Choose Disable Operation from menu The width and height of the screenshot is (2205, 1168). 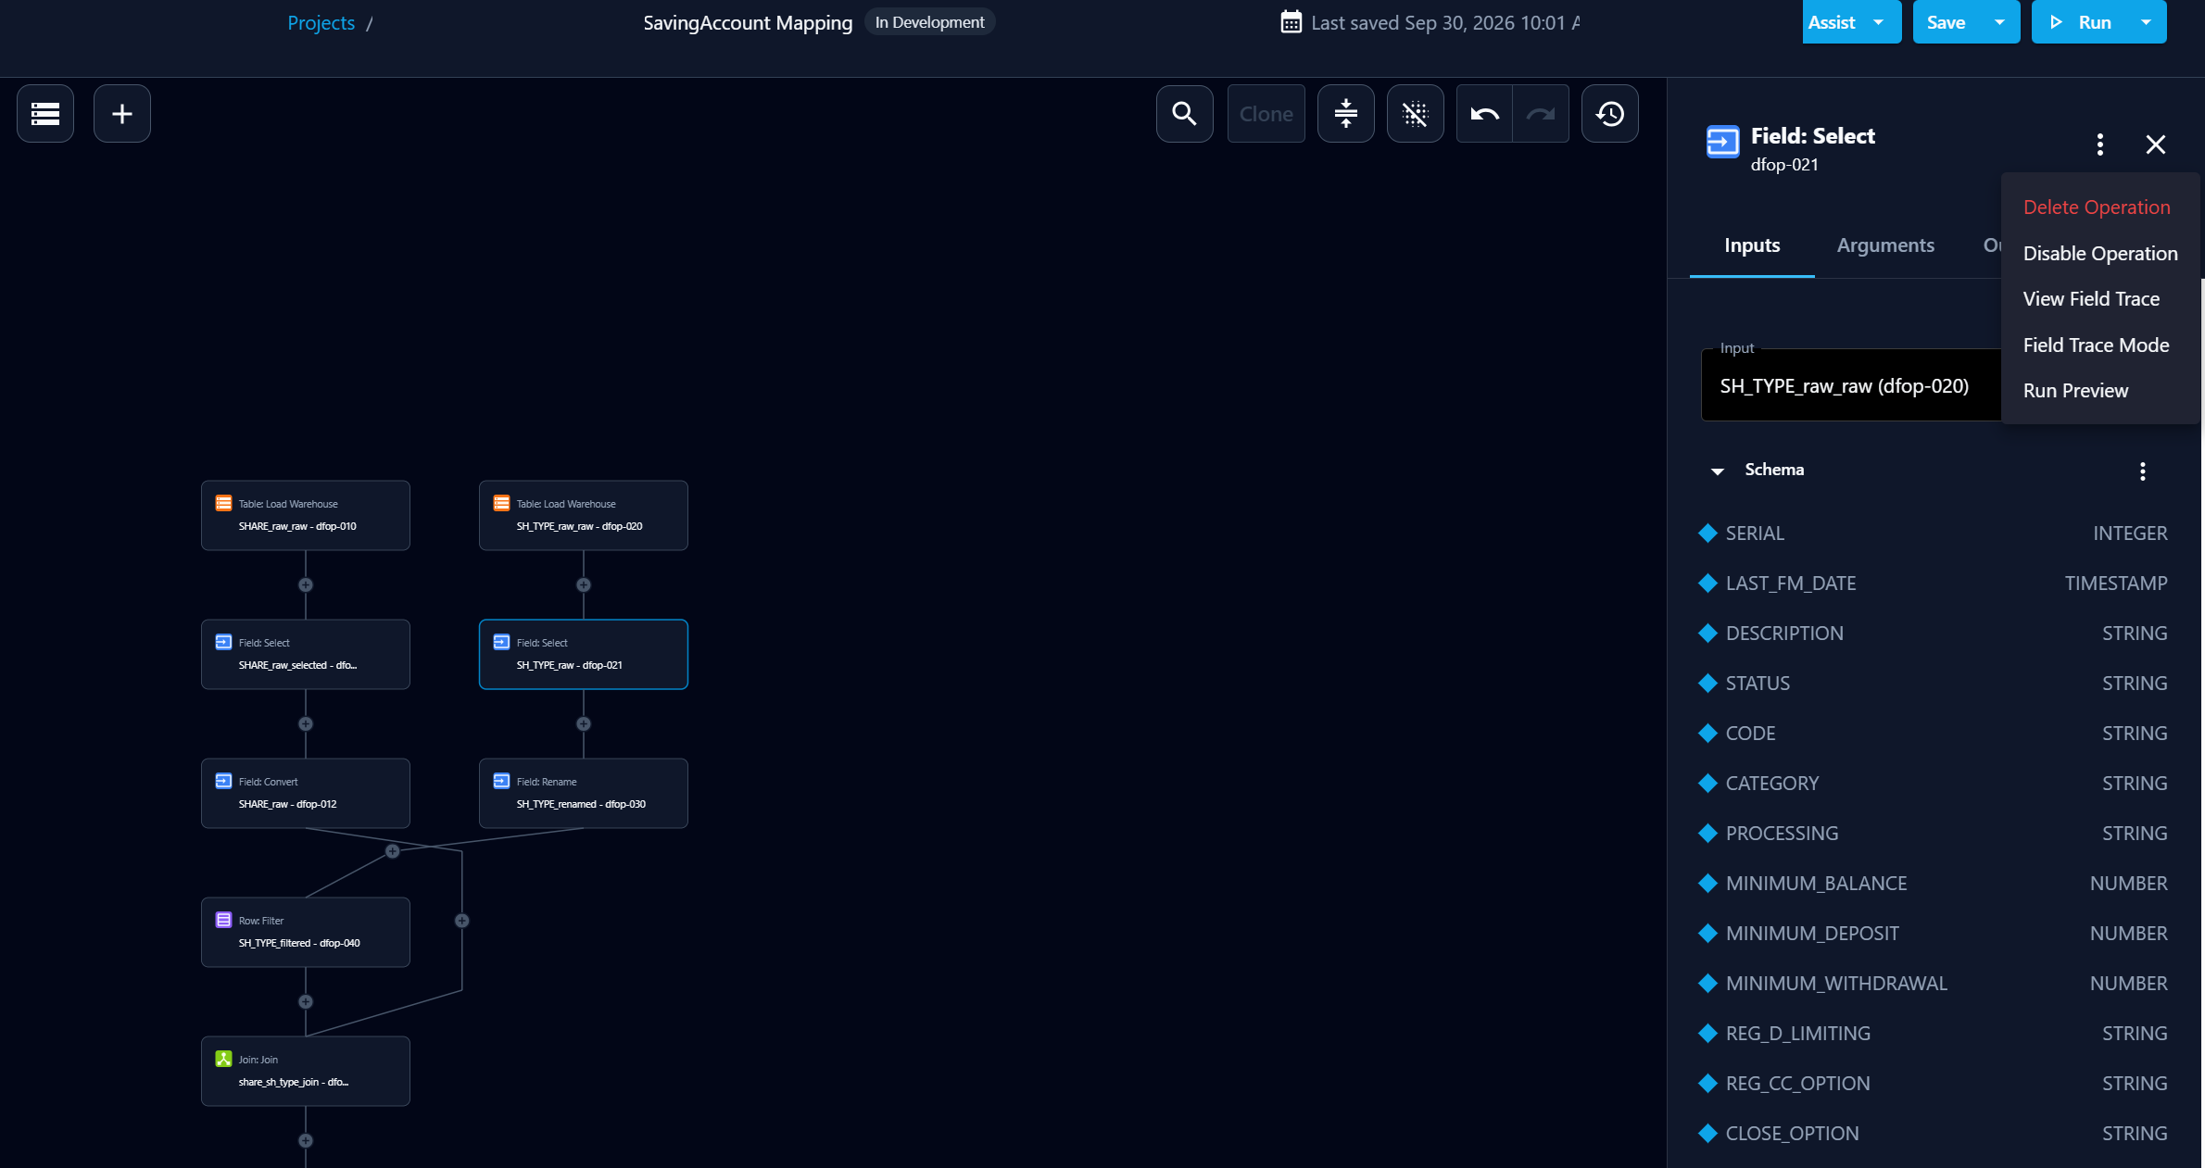pyautogui.click(x=2100, y=253)
